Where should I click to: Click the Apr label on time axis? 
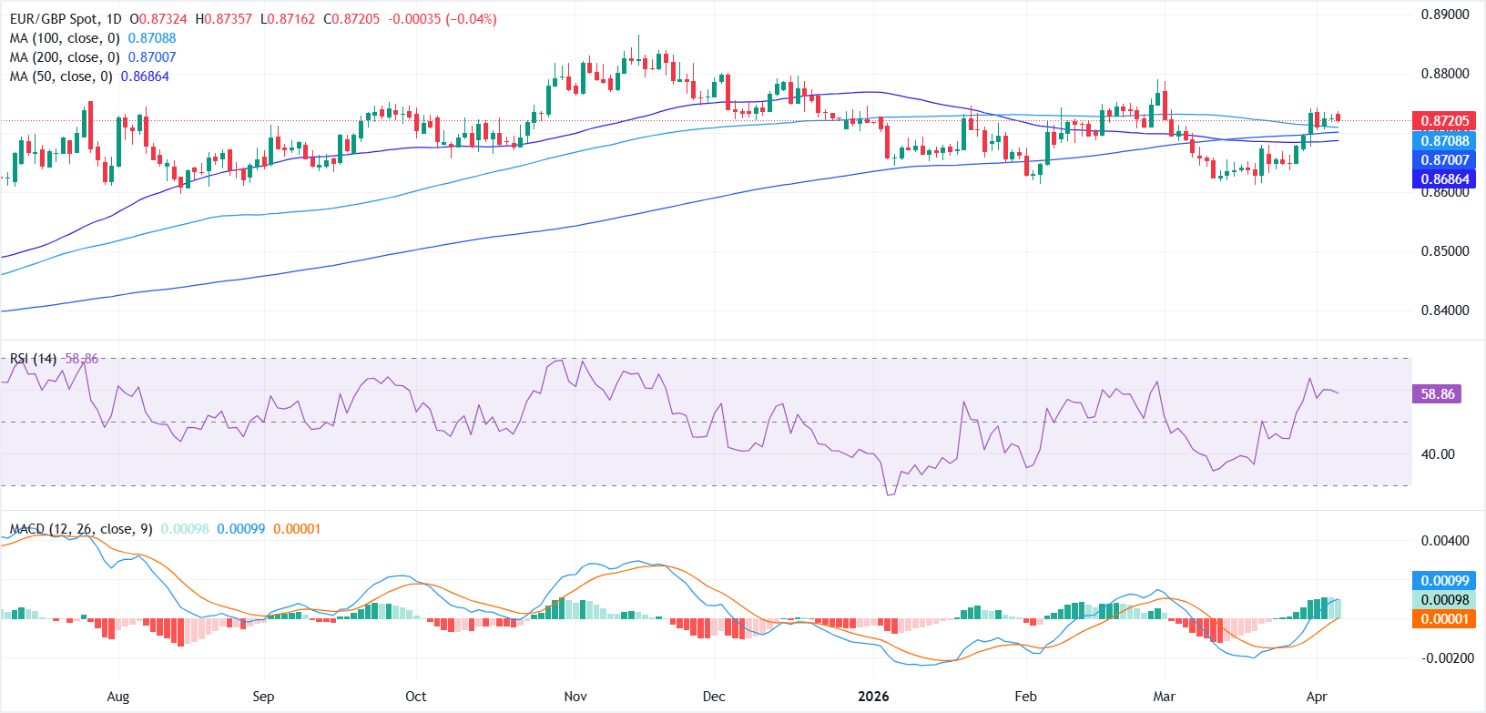click(1317, 697)
